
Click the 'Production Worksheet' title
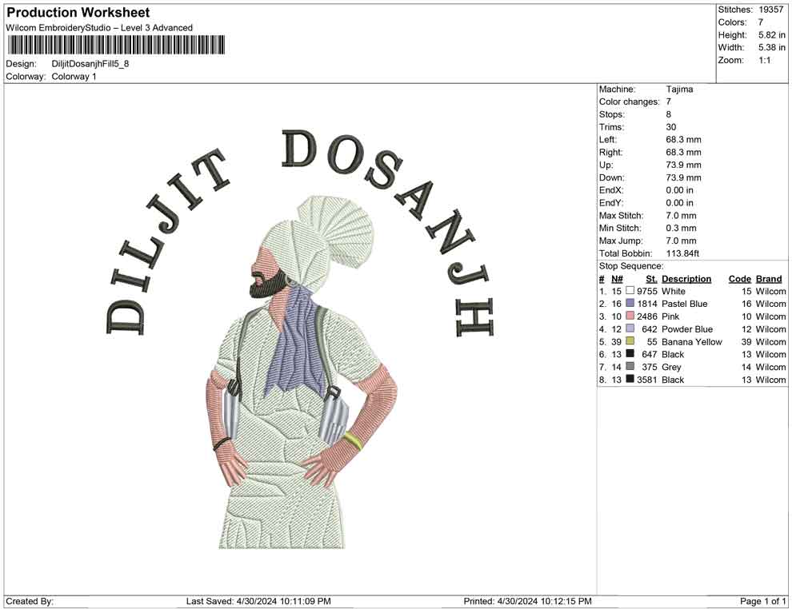pos(78,12)
